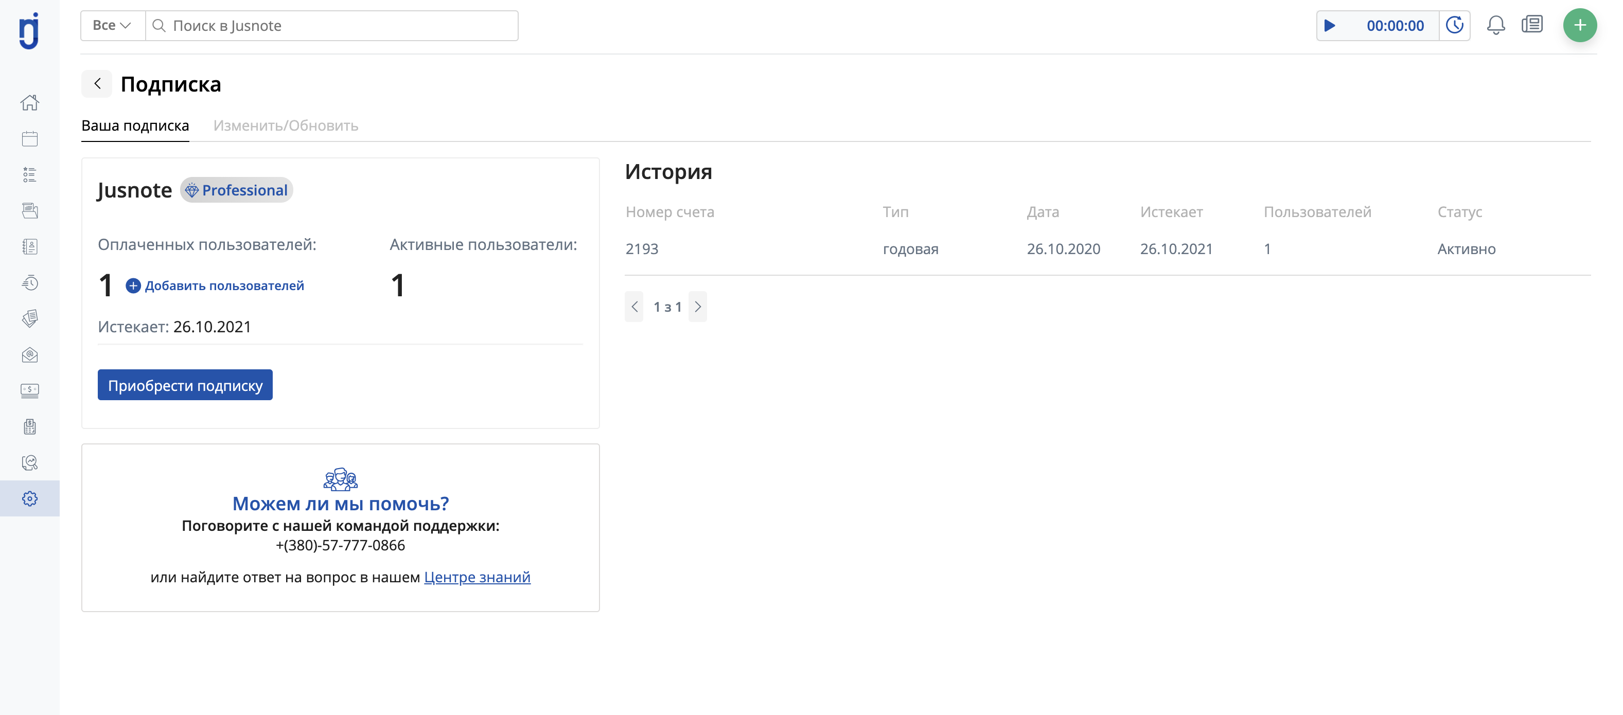The image size is (1623, 715).
Task: Click the 00:00:00 timer display
Action: (1395, 26)
